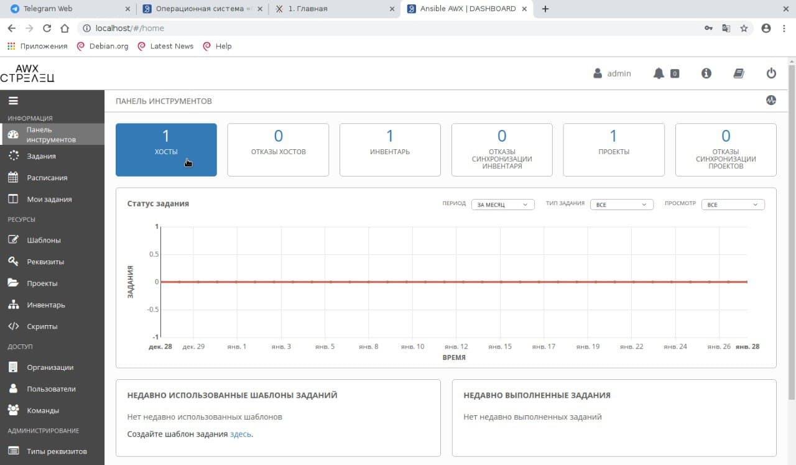
Task: Open Credential Types (Типы реквизитов) icon
Action: 13,451
